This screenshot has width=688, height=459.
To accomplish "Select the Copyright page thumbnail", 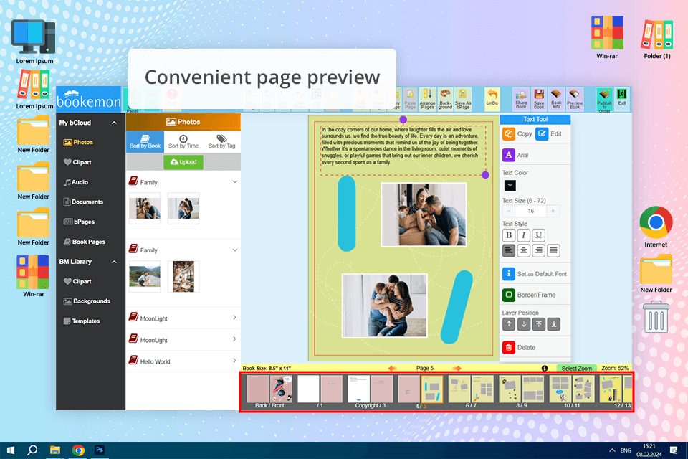I will pyautogui.click(x=359, y=389).
